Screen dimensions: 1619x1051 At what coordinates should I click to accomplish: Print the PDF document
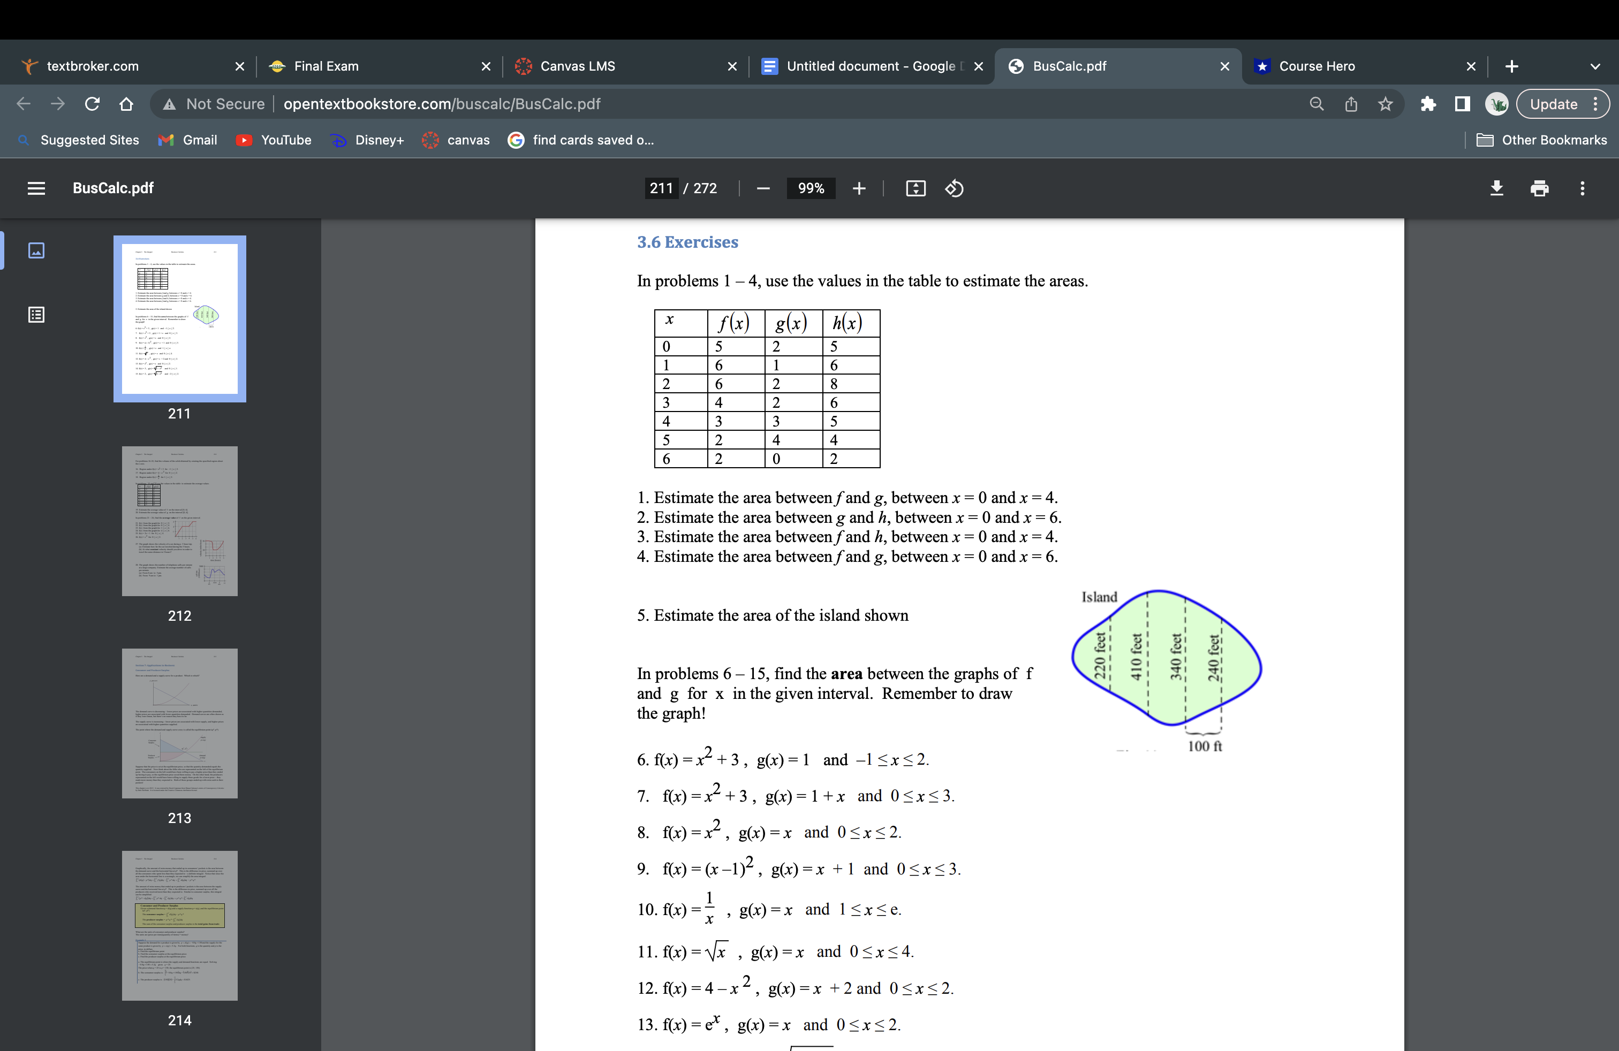pos(1539,188)
